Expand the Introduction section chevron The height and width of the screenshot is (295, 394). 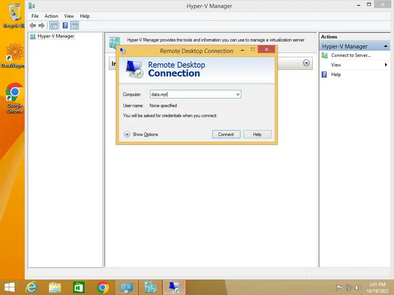pyautogui.click(x=306, y=63)
